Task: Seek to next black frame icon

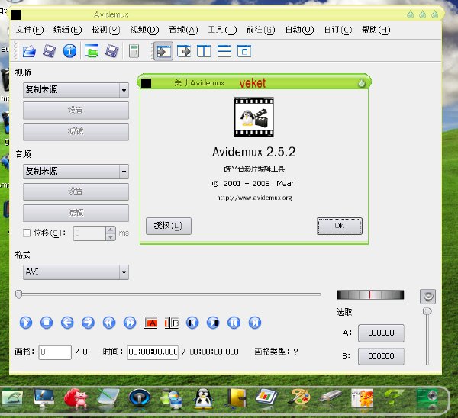Action: (x=213, y=323)
